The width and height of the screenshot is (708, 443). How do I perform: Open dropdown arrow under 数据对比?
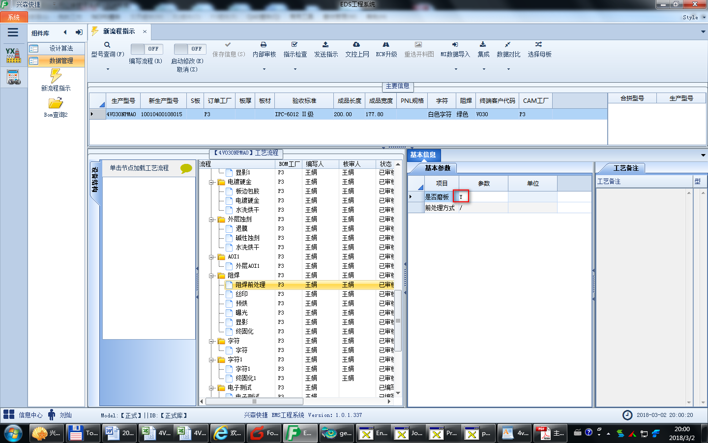508,69
